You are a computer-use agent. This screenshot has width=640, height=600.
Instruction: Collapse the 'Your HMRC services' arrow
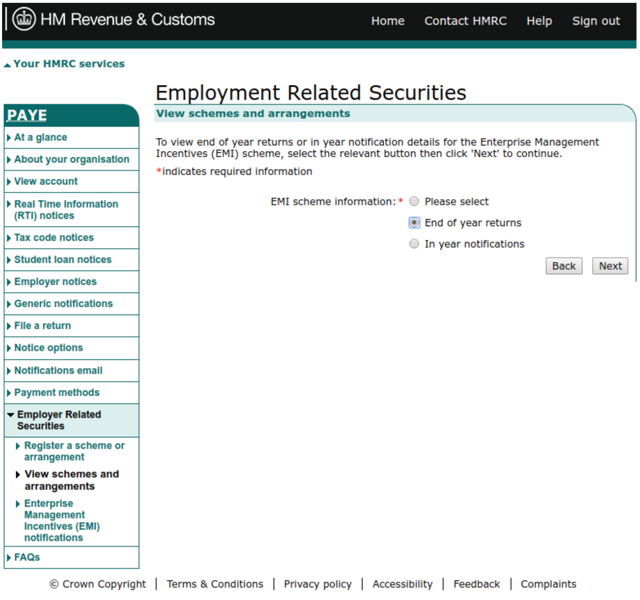tap(7, 65)
